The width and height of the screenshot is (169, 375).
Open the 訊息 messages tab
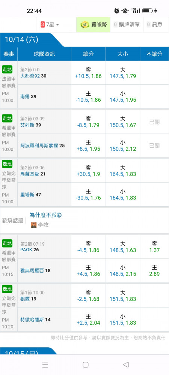pos(155,25)
